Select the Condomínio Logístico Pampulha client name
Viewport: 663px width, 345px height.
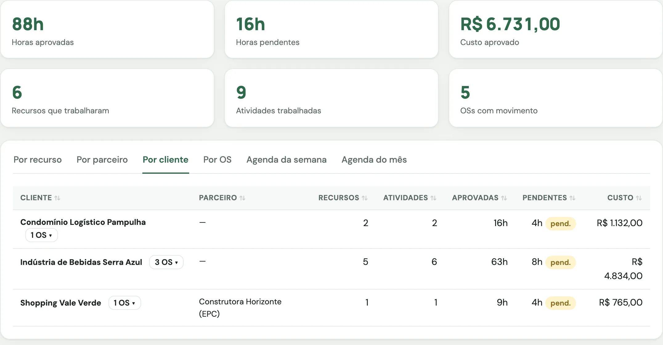point(83,222)
